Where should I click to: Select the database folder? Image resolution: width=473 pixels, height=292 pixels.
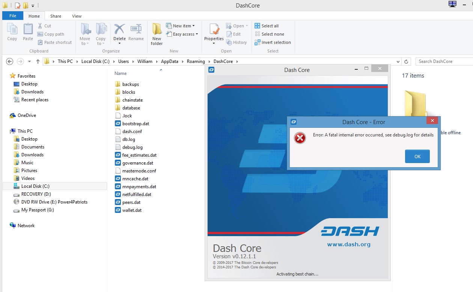[131, 108]
